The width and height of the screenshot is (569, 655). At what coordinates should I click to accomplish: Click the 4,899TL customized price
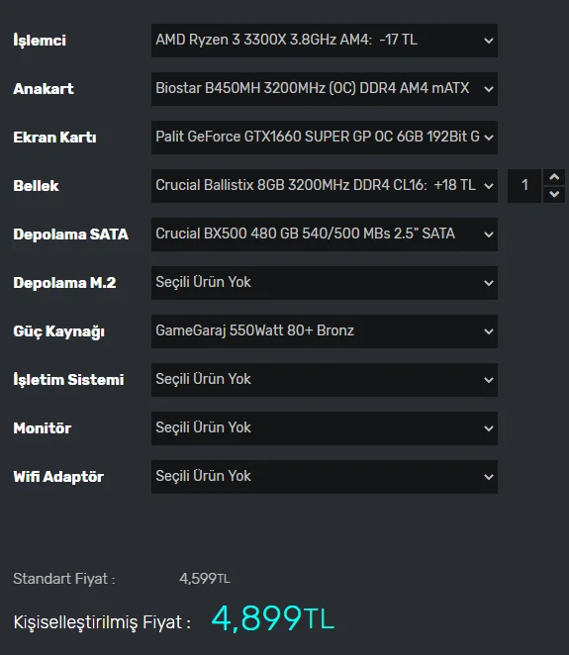[273, 618]
